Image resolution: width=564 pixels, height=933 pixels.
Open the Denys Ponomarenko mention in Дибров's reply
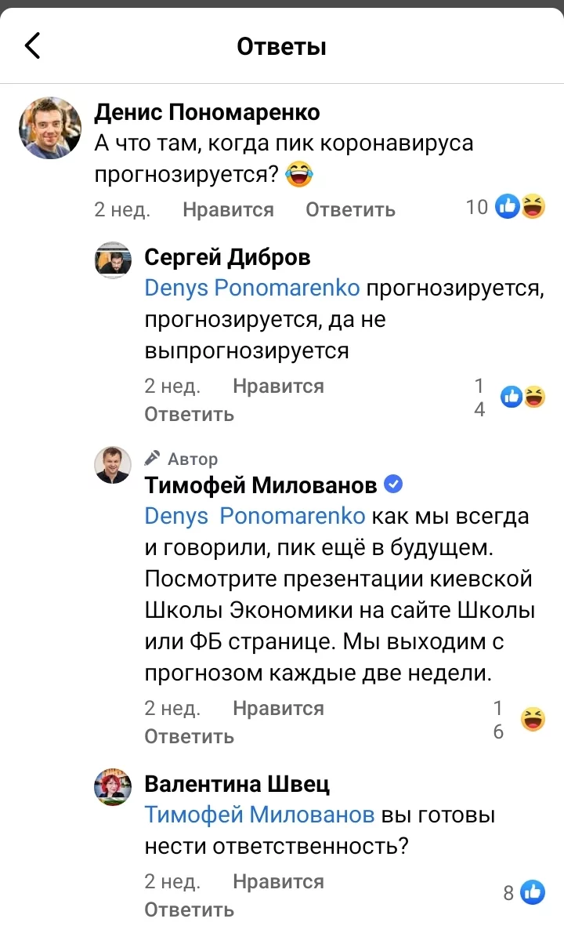pos(252,289)
